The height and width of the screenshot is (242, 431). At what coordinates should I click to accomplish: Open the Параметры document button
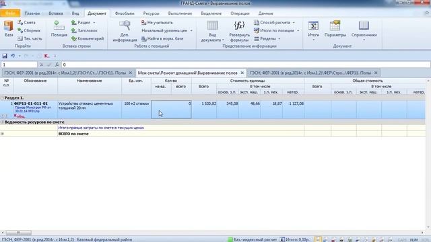(x=335, y=29)
